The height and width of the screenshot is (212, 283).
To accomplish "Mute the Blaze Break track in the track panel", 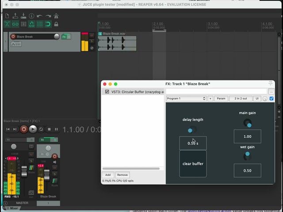I will coord(92,35).
